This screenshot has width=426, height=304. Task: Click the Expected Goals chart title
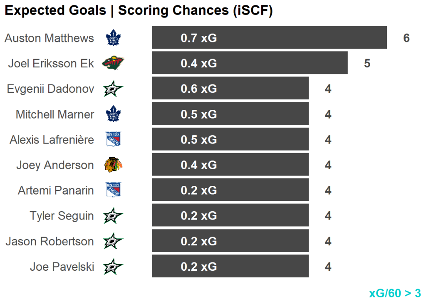(x=139, y=11)
